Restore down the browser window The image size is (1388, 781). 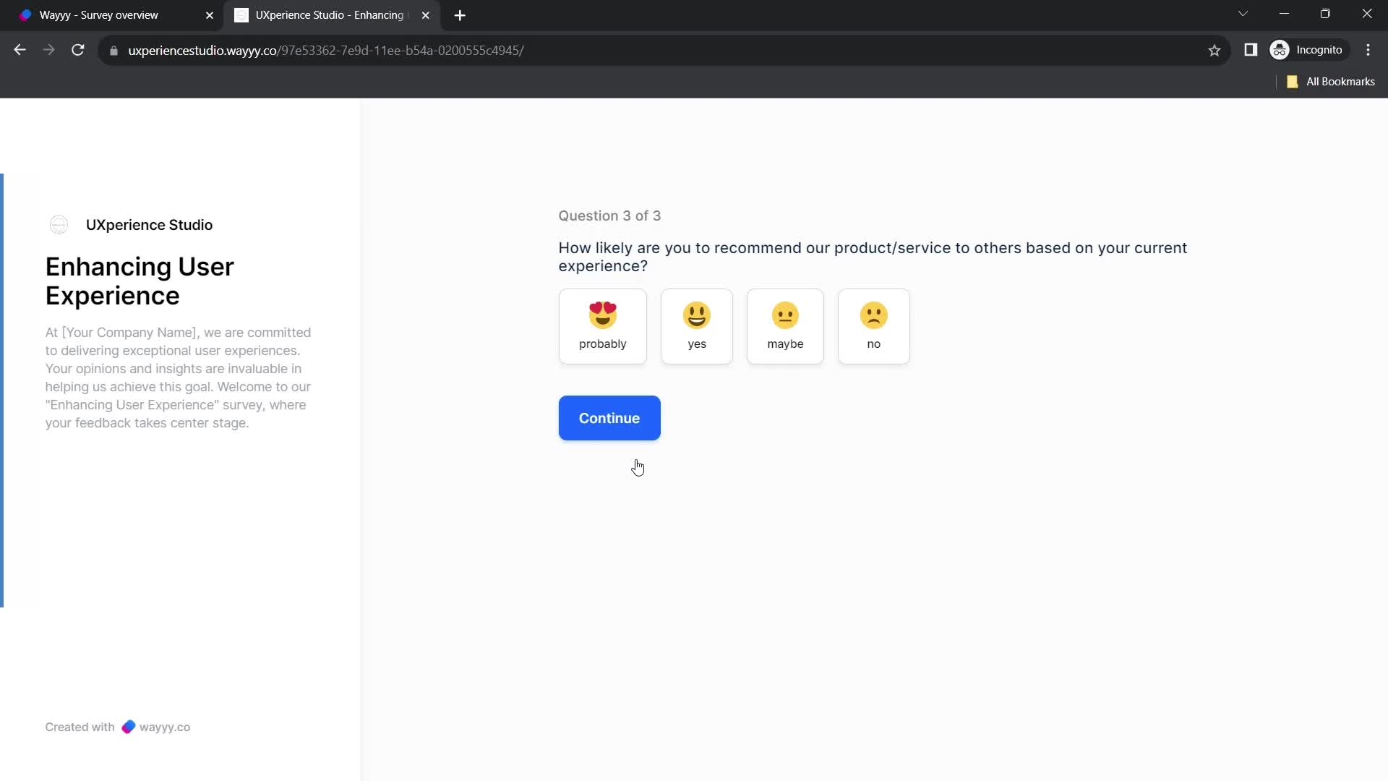[x=1325, y=14]
